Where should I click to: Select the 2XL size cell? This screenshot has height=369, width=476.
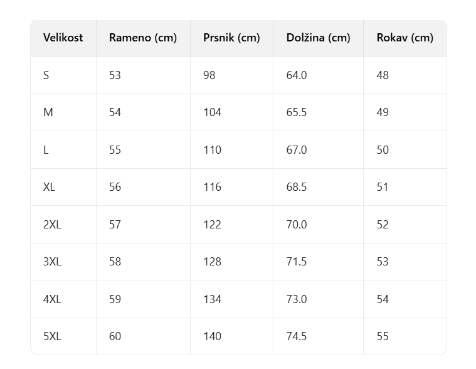pos(52,225)
